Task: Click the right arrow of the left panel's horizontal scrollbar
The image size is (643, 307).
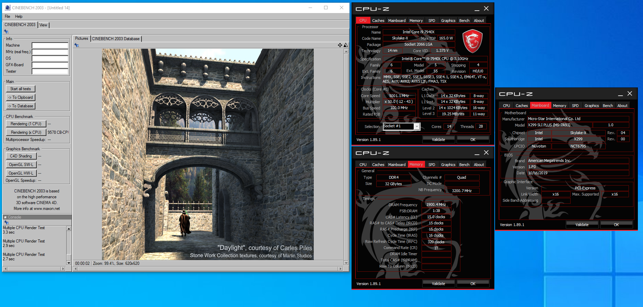Action: (x=63, y=269)
